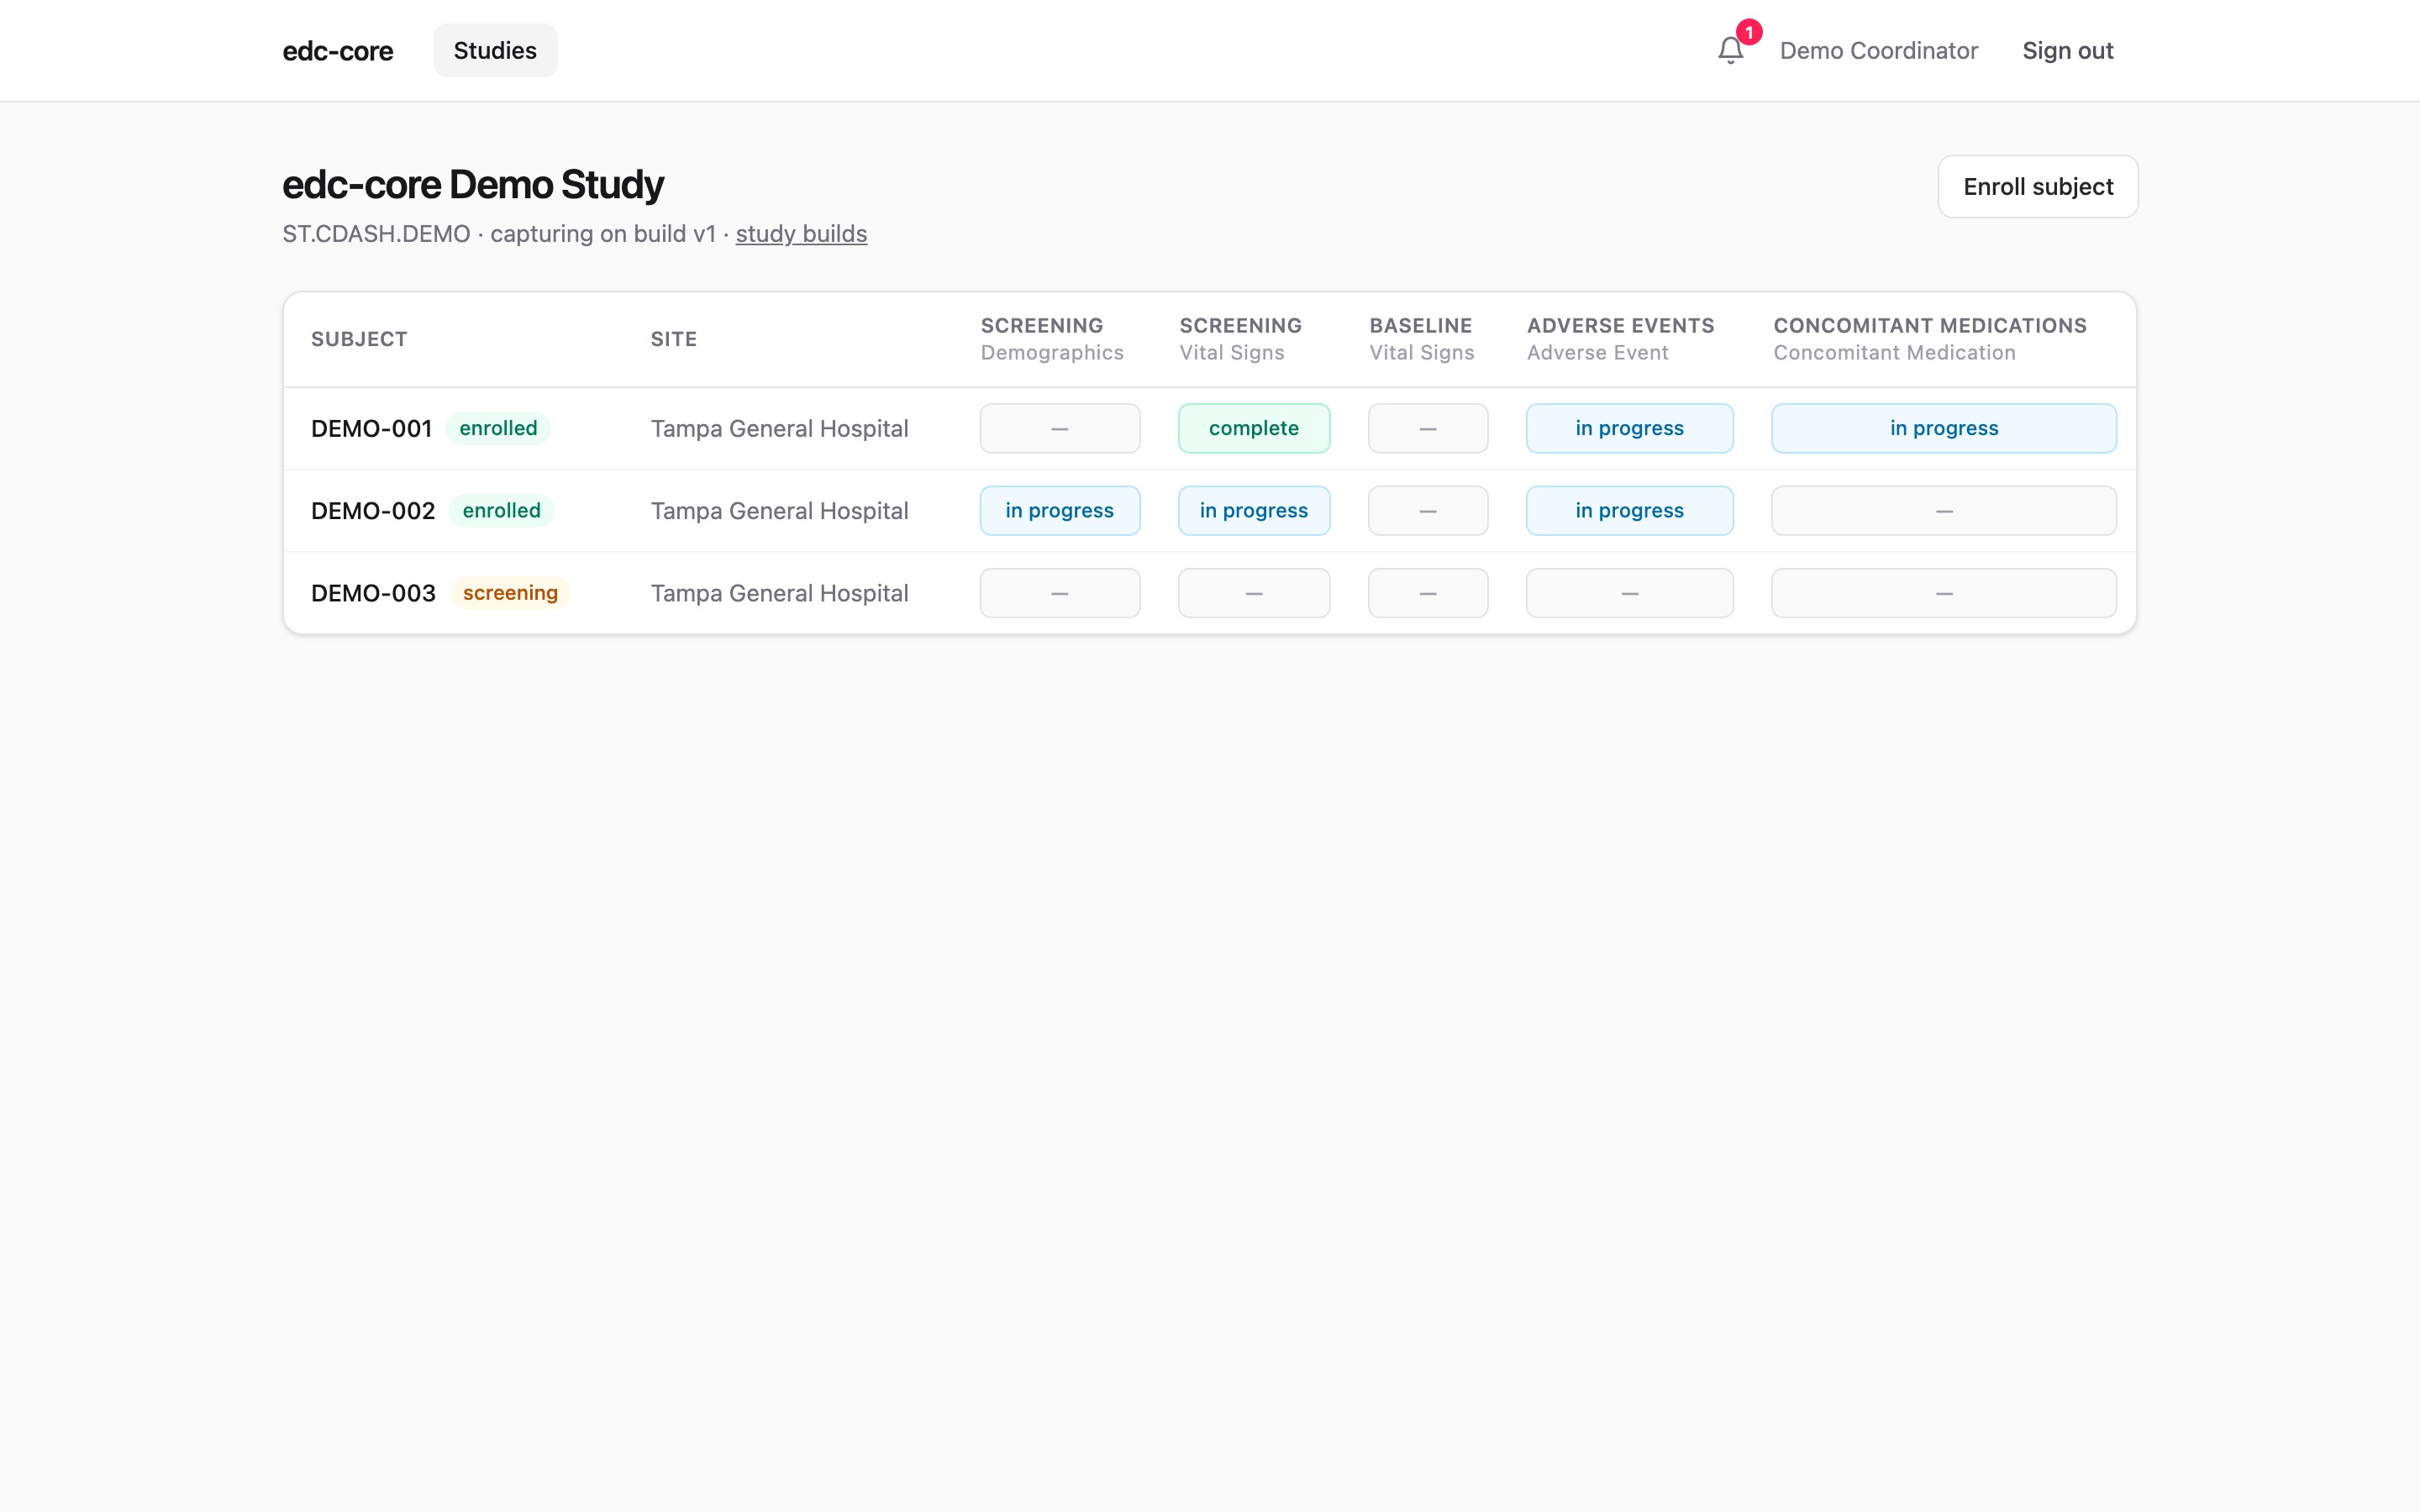Open DEMO-003 Baseline Vital Signs empty cell
The height and width of the screenshot is (1512, 2420).
[1428, 593]
